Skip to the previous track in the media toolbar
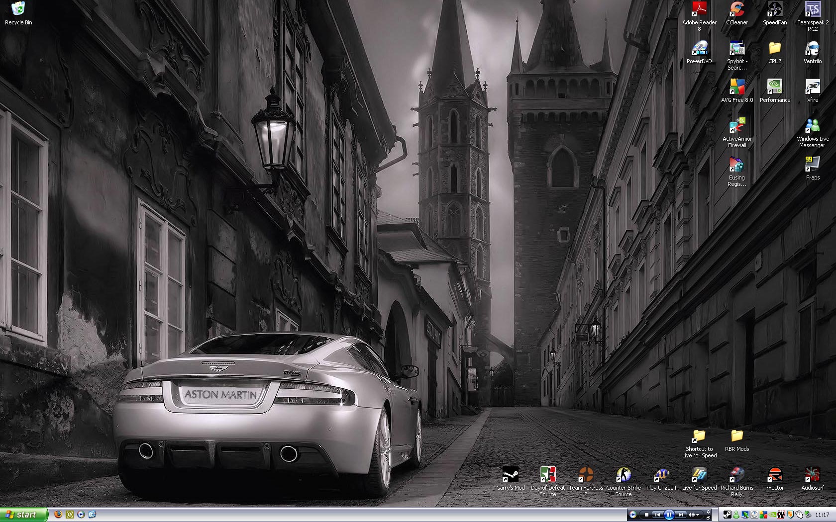Image resolution: width=836 pixels, height=522 pixels. click(657, 515)
